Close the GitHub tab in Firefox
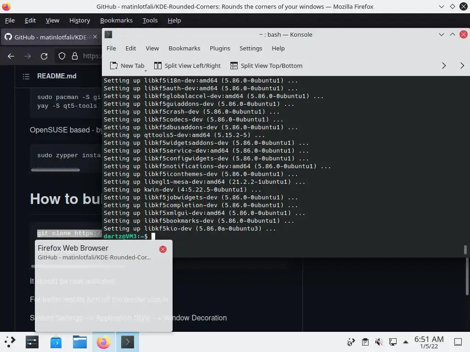 [95, 37]
